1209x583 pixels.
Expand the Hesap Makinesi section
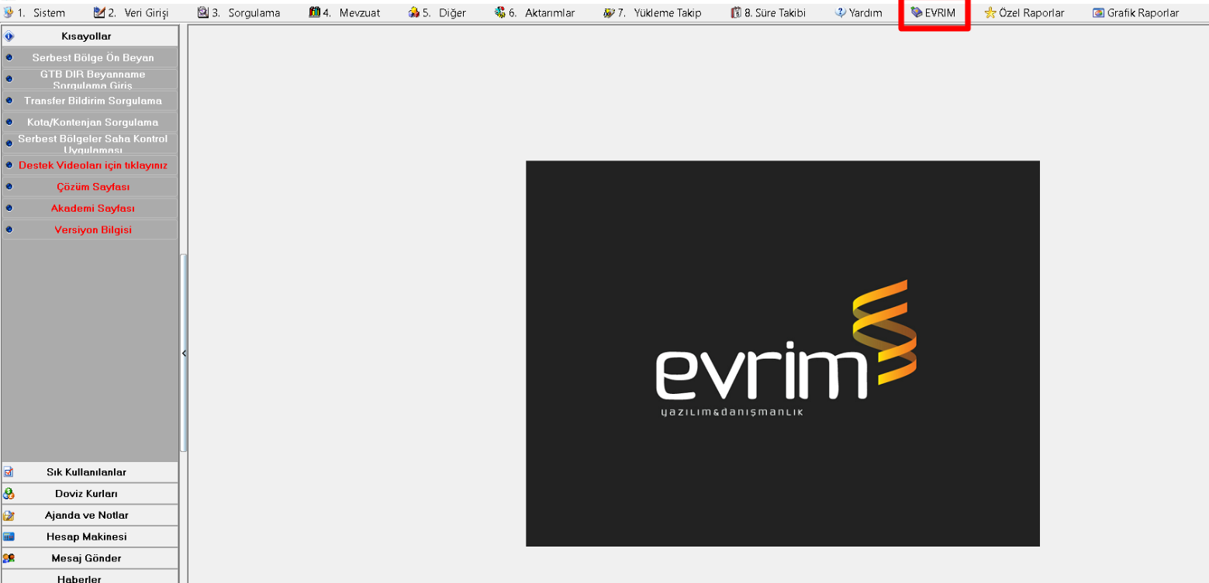90,536
